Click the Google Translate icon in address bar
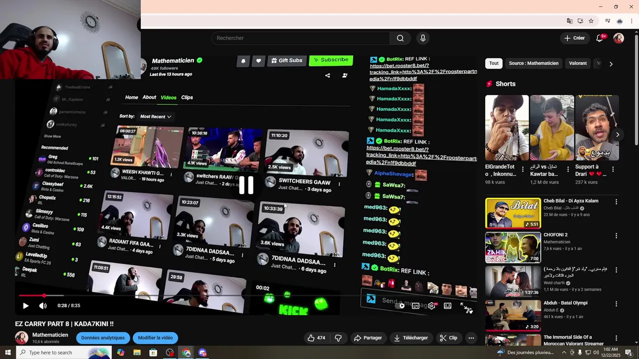This screenshot has height=359, width=639. pyautogui.click(x=570, y=21)
